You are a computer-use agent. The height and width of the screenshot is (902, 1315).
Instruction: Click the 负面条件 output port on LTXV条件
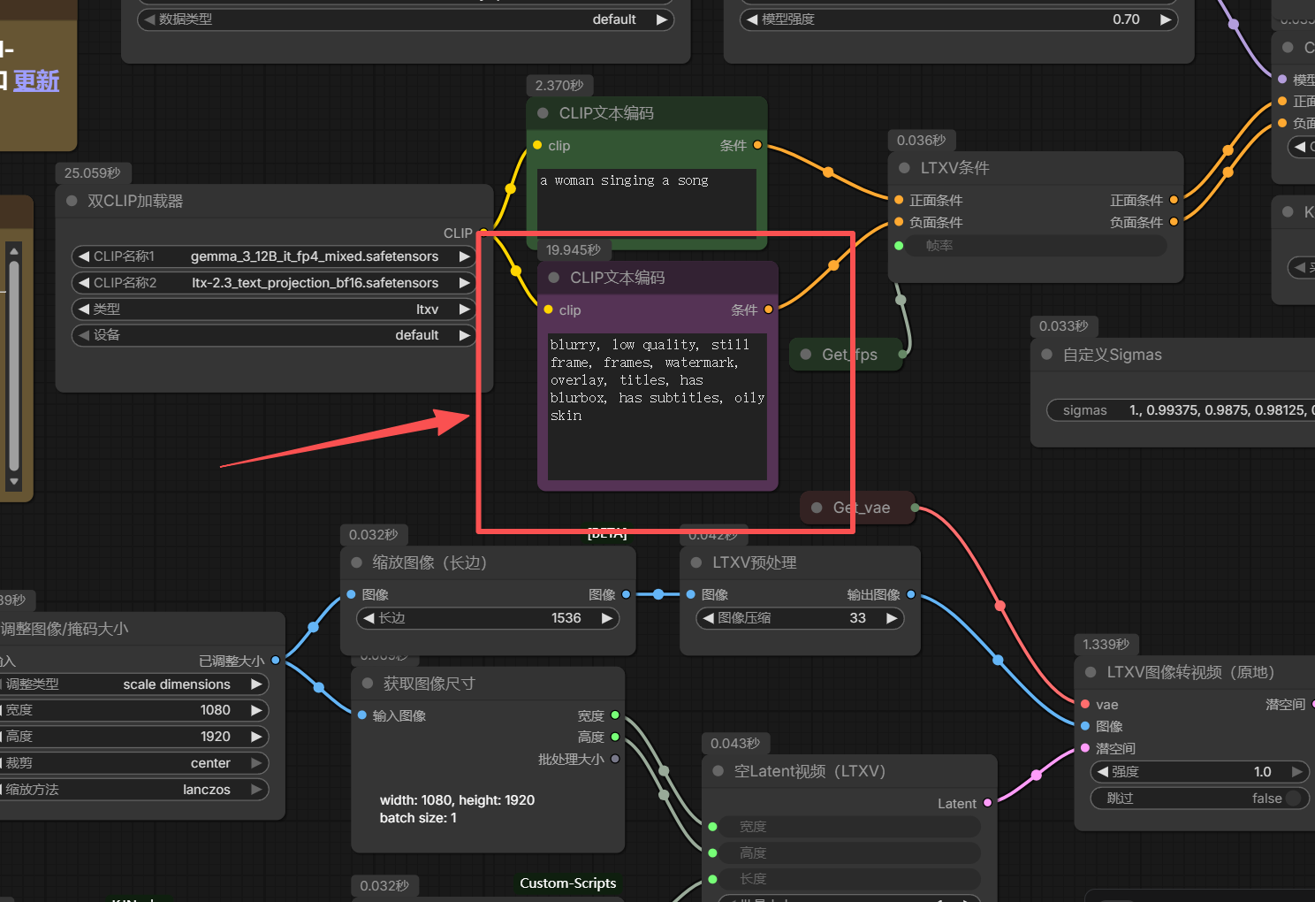[1174, 222]
